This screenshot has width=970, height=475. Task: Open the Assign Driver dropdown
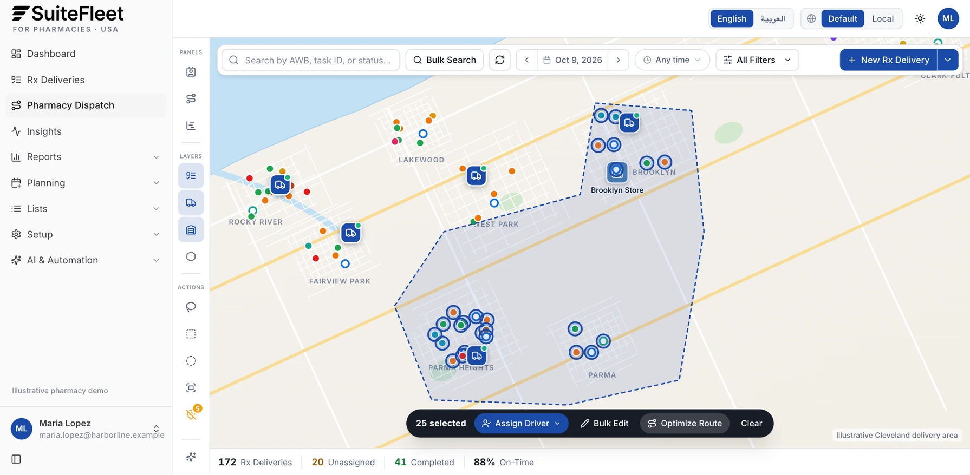(x=521, y=424)
